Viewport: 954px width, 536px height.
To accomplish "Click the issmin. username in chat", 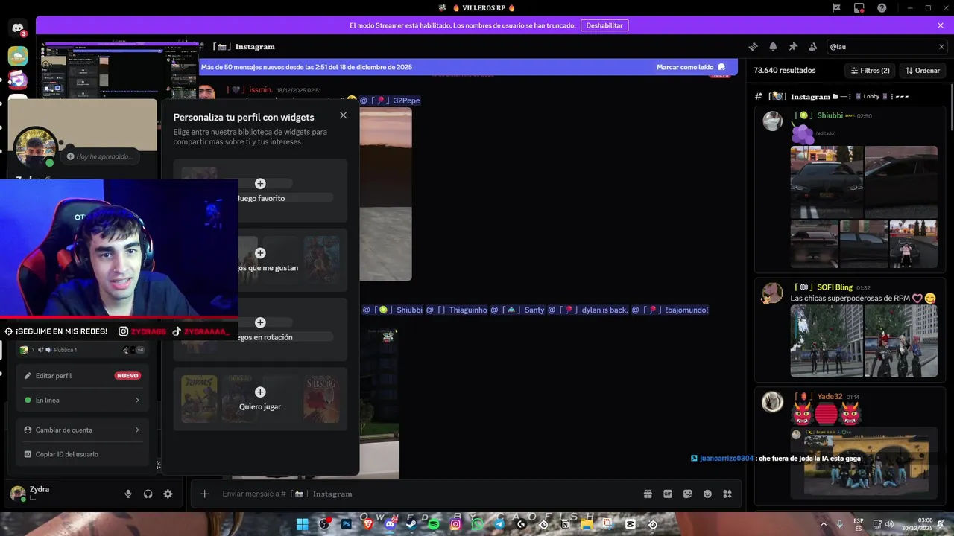I will click(262, 89).
